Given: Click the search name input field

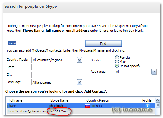Looking at the screenshot, I should point(45,43).
